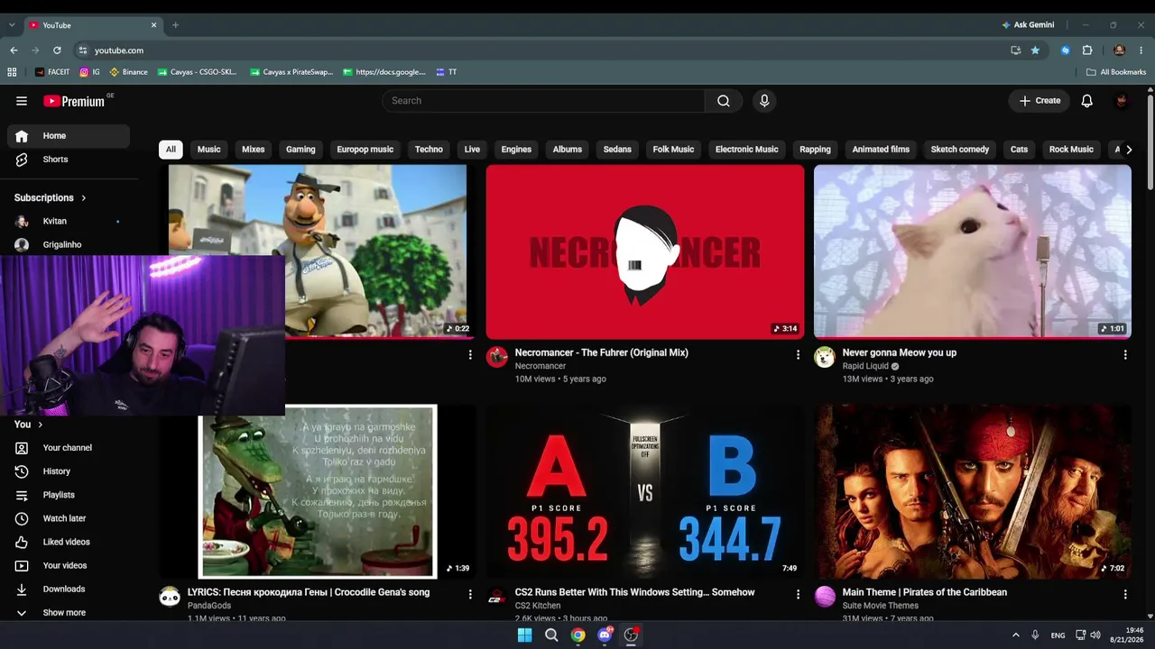Screen dimensions: 1155x649
Task: Open the notifications bell
Action: click(x=1087, y=101)
